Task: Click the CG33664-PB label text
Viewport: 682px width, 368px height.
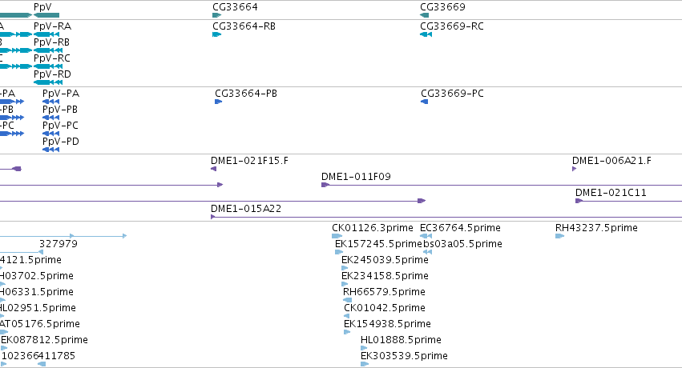Action: coord(246,94)
